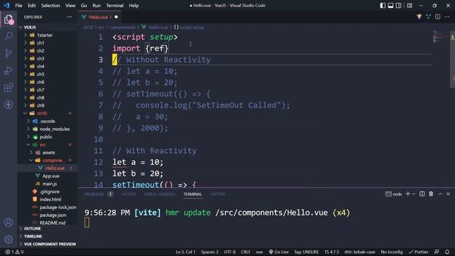Image resolution: width=455 pixels, height=256 pixels.
Task: Open editor more actions ellipsis
Action: [447, 17]
